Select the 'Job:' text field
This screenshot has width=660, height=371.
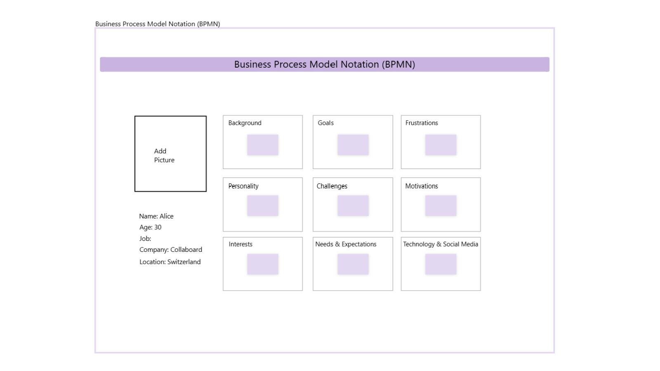point(145,238)
